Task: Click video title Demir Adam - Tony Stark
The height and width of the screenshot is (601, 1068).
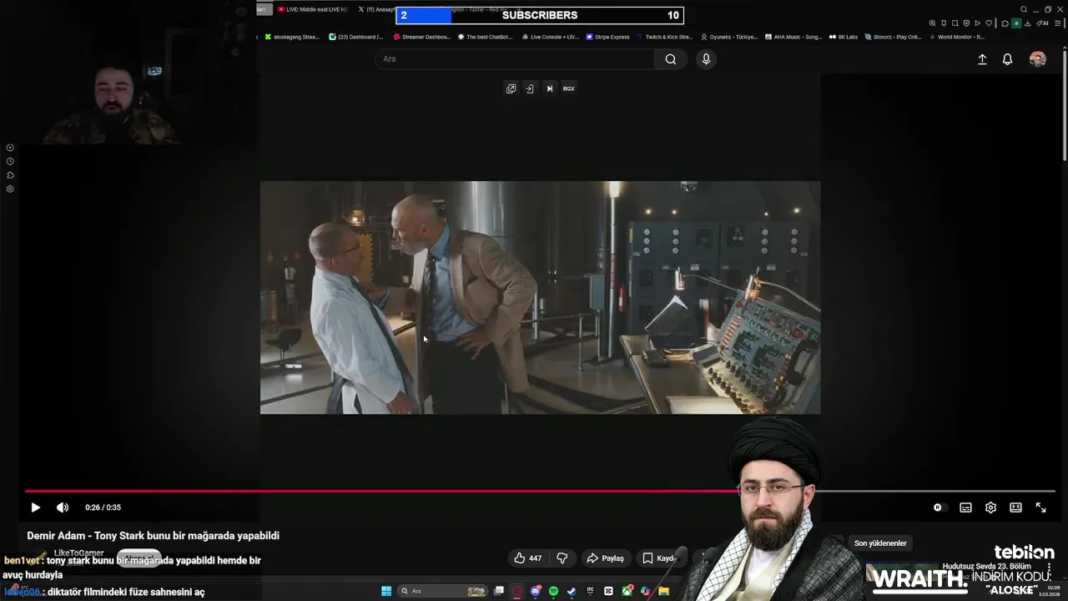Action: pyautogui.click(x=153, y=536)
